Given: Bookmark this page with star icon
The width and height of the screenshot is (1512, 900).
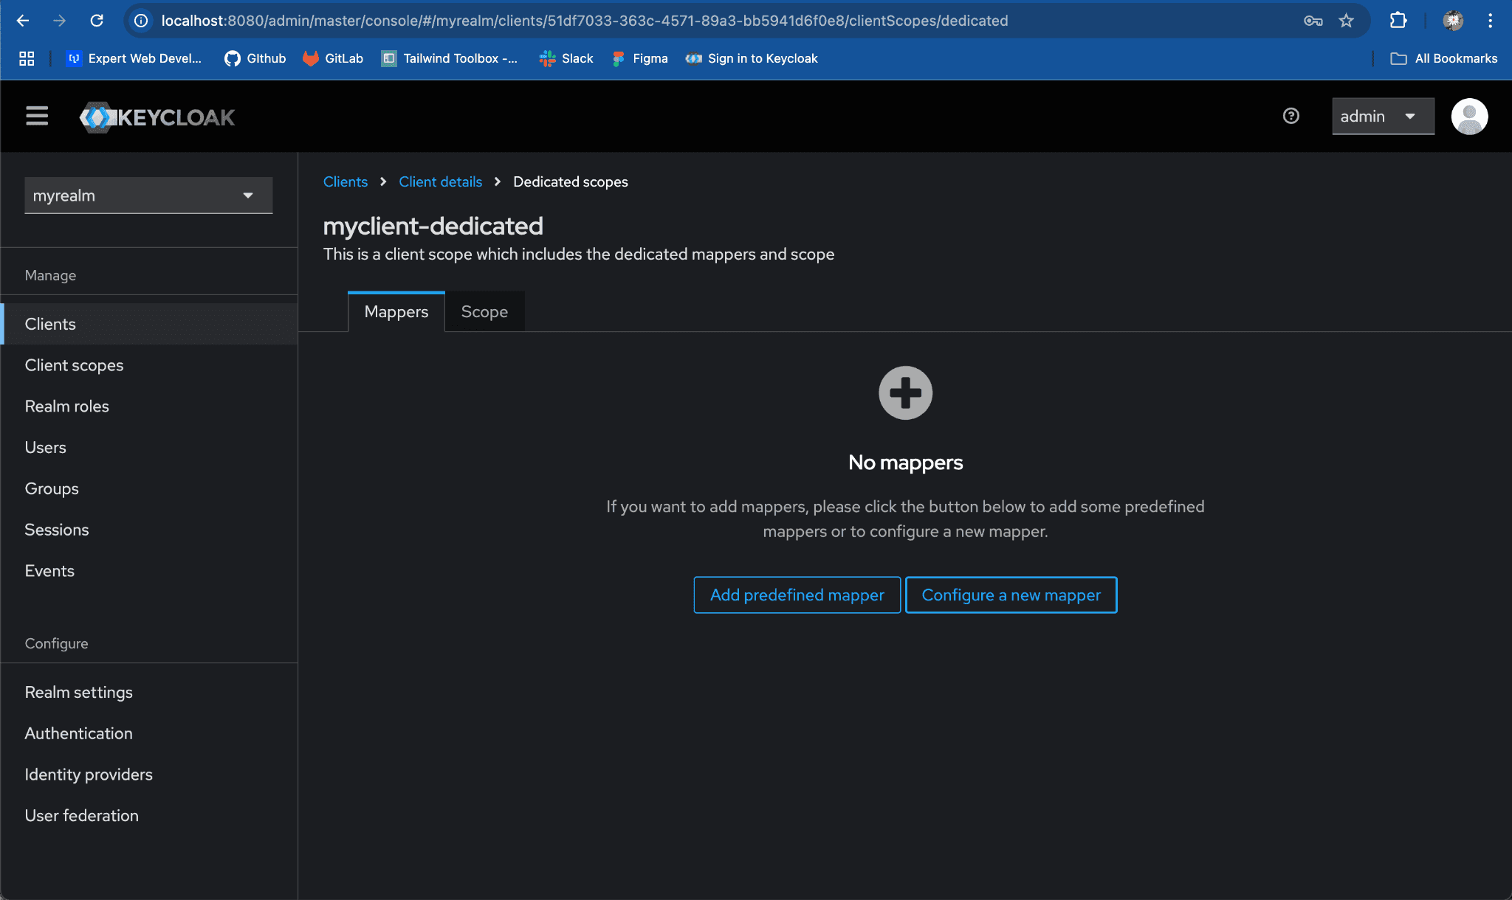Looking at the screenshot, I should click(x=1347, y=21).
